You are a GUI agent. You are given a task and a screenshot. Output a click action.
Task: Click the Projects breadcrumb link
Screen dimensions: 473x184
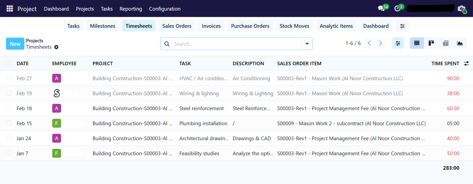(35, 41)
